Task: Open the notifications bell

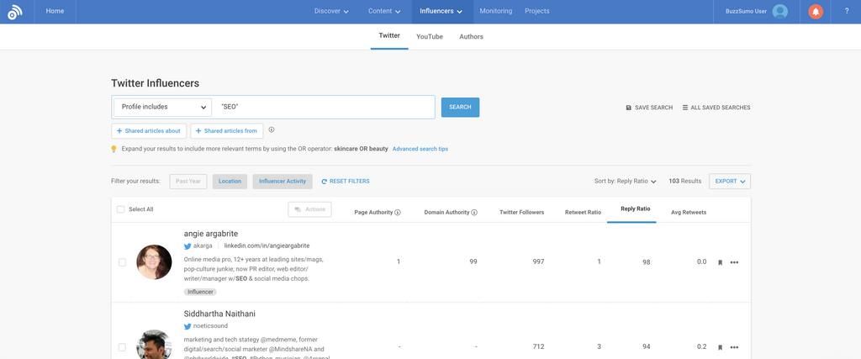Action: 815,12
